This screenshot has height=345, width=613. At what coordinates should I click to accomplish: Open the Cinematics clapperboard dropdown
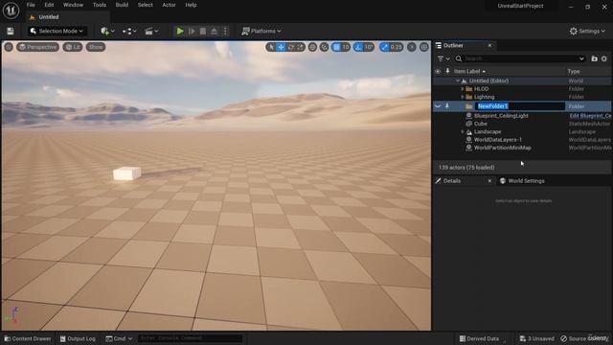click(151, 31)
